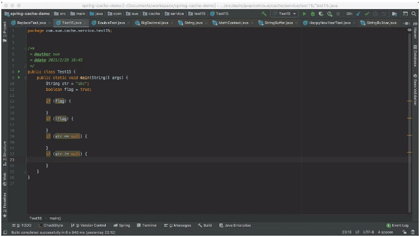
Task: Open the Maven tool window
Action: [415, 31]
